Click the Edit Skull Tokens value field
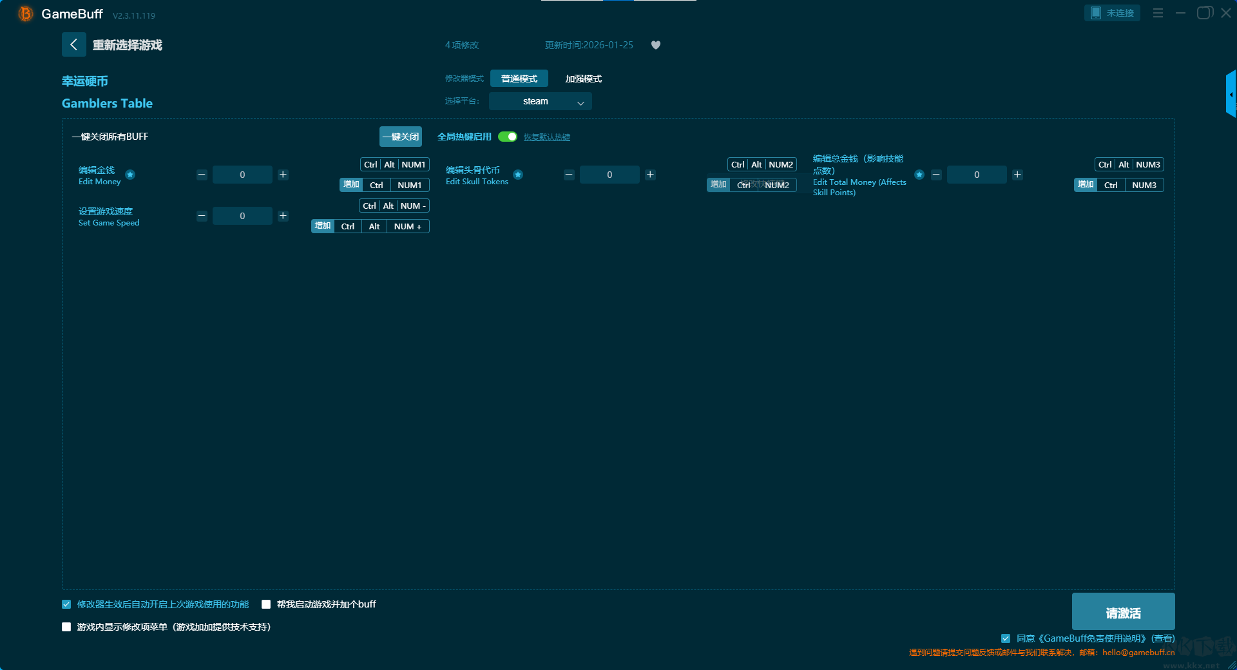This screenshot has width=1237, height=670. [x=609, y=175]
